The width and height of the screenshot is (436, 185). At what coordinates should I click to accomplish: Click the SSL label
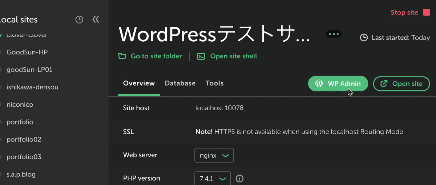tap(129, 132)
